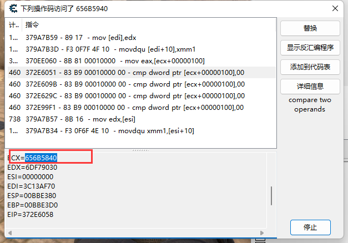Click the Cheat Engine icon in title bar
Image resolution: width=348 pixels, height=243 pixels.
(13, 9)
